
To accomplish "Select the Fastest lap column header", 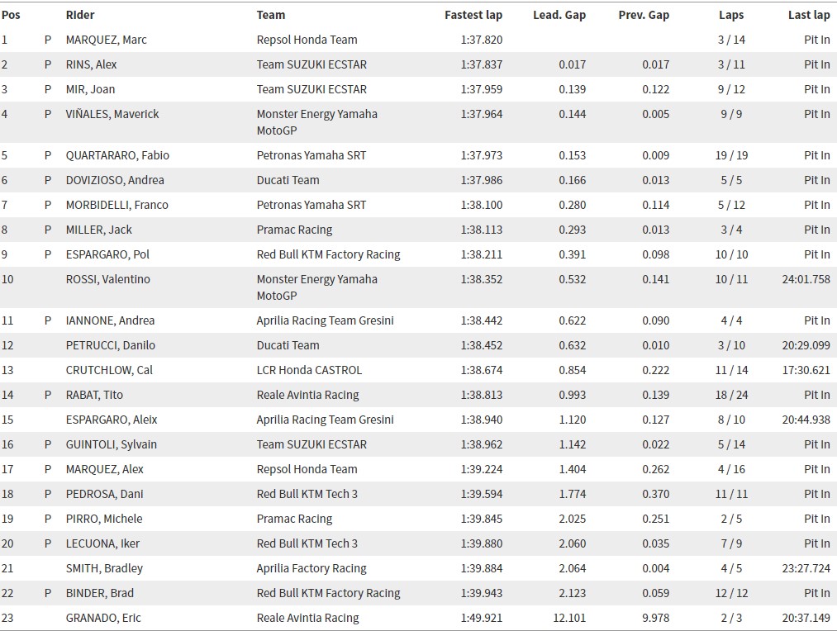I will (473, 15).
